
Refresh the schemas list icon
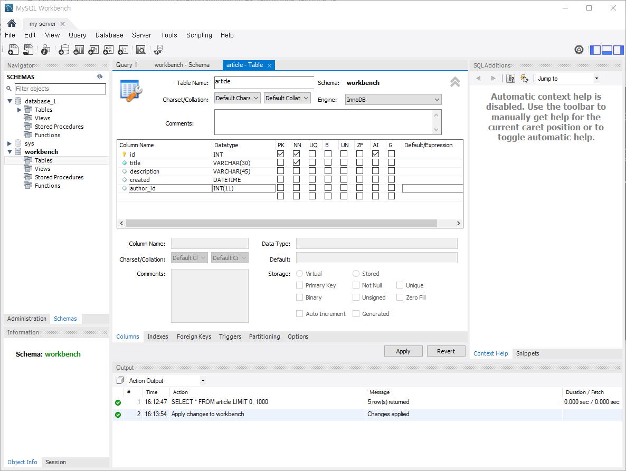[100, 76]
